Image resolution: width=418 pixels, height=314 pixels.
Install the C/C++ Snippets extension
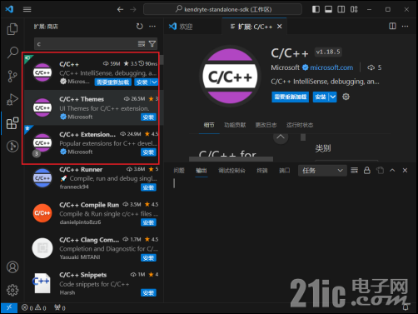point(148,292)
